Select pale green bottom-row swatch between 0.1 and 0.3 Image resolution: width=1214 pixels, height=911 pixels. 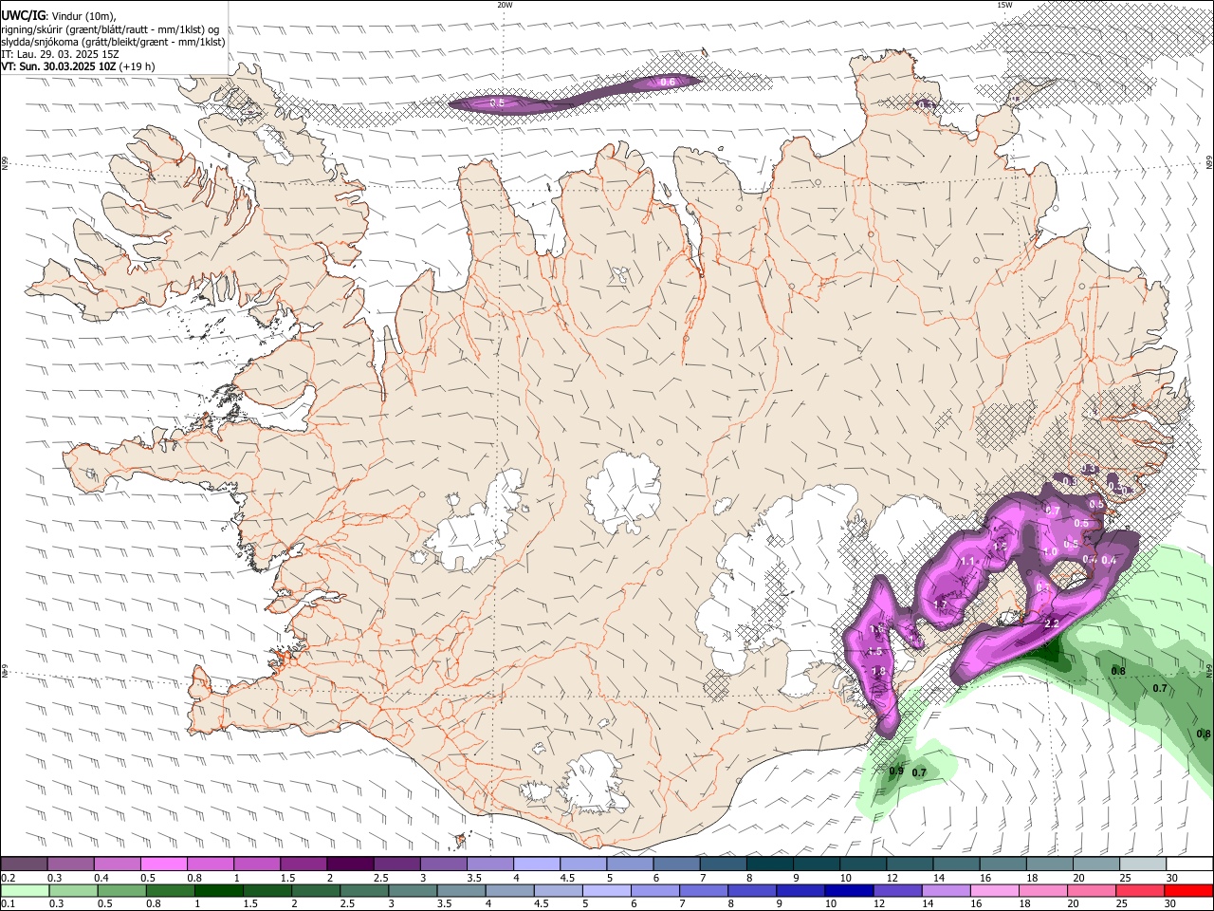pyautogui.click(x=24, y=890)
